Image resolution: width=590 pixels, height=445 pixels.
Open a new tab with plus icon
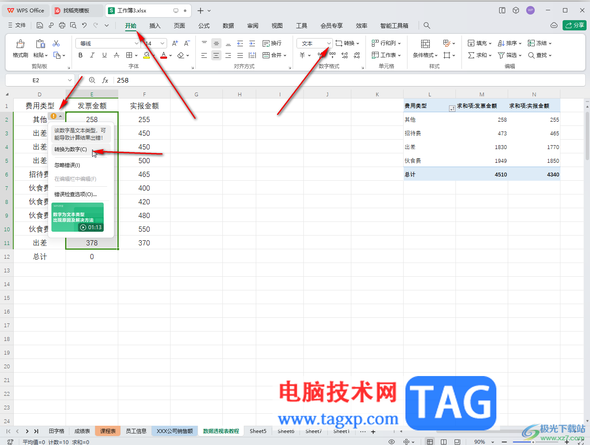(200, 10)
